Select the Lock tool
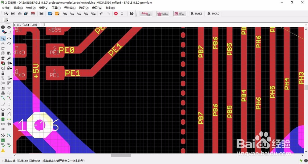 tap(3, 73)
